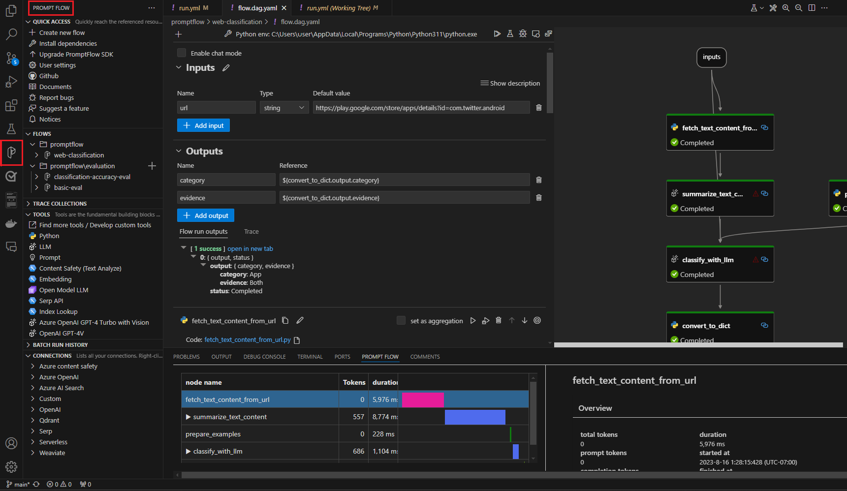
Task: Switch to the run.yml tab
Action: pyautogui.click(x=190, y=8)
